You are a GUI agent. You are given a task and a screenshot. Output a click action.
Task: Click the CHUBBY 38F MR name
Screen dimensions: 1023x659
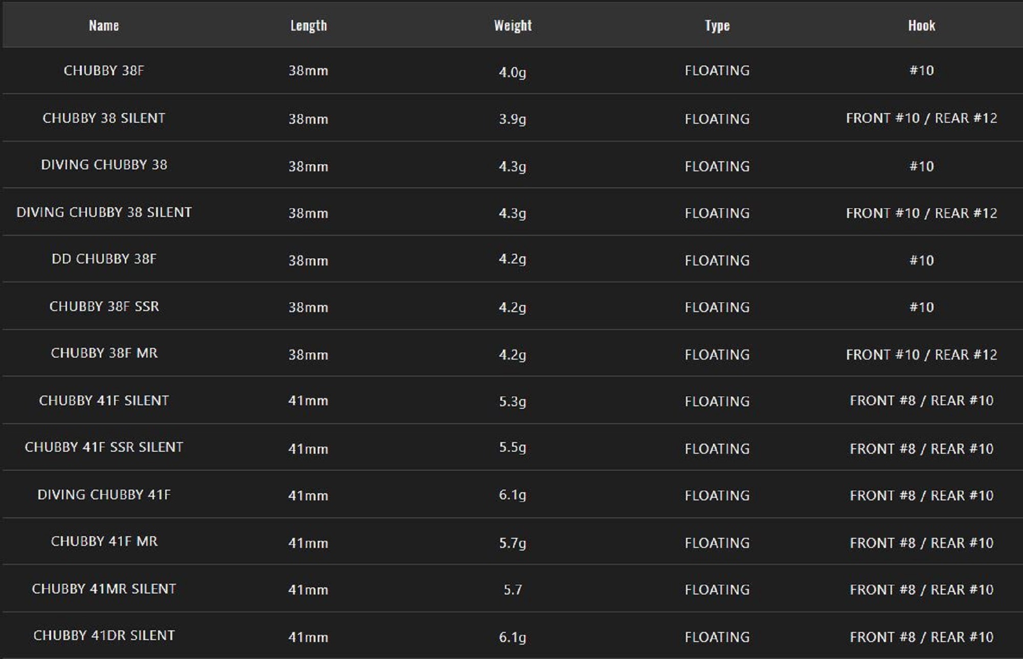(x=104, y=353)
